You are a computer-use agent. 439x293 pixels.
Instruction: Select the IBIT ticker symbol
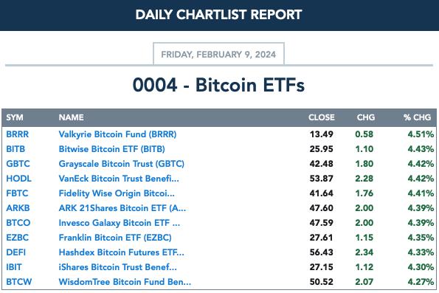coord(14,267)
